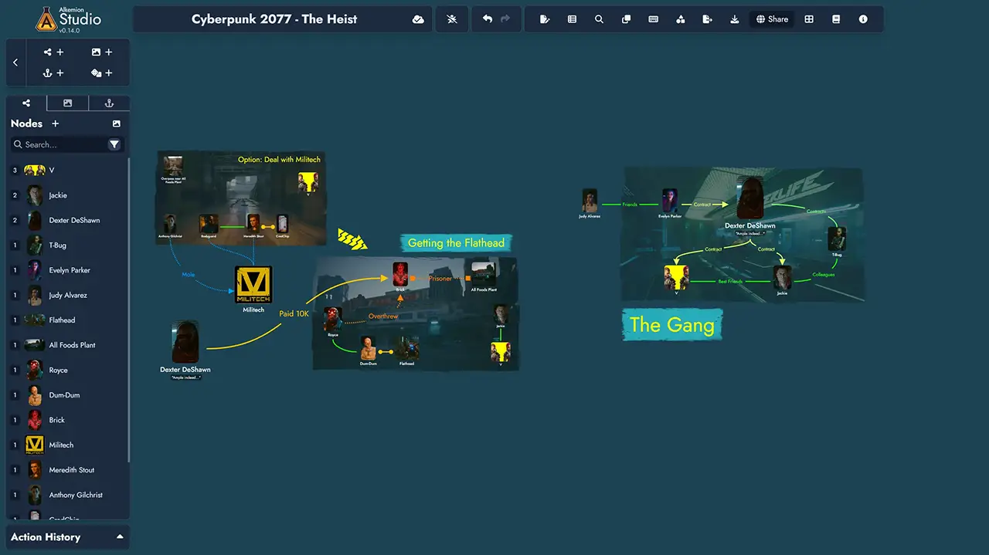Toggle the bug/debug mode icon
The height and width of the screenshot is (555, 989).
pyautogui.click(x=452, y=19)
